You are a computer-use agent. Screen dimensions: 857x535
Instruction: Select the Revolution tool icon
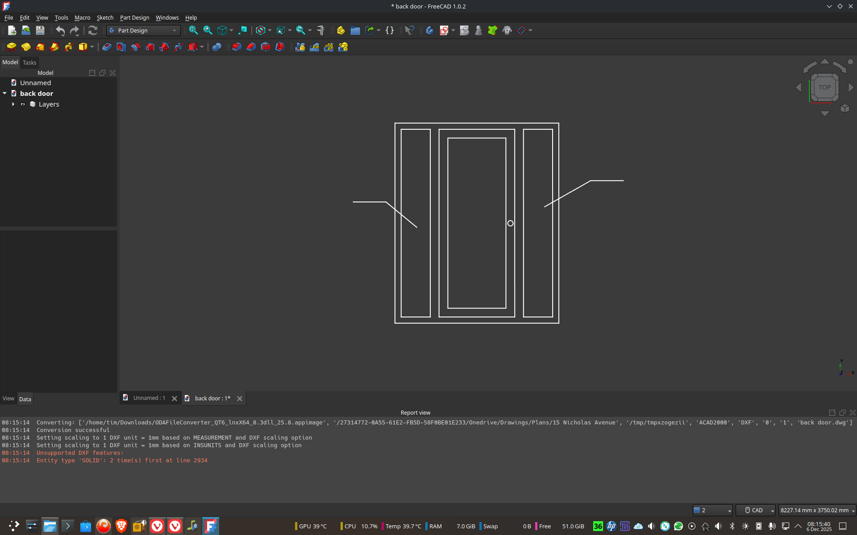click(26, 47)
